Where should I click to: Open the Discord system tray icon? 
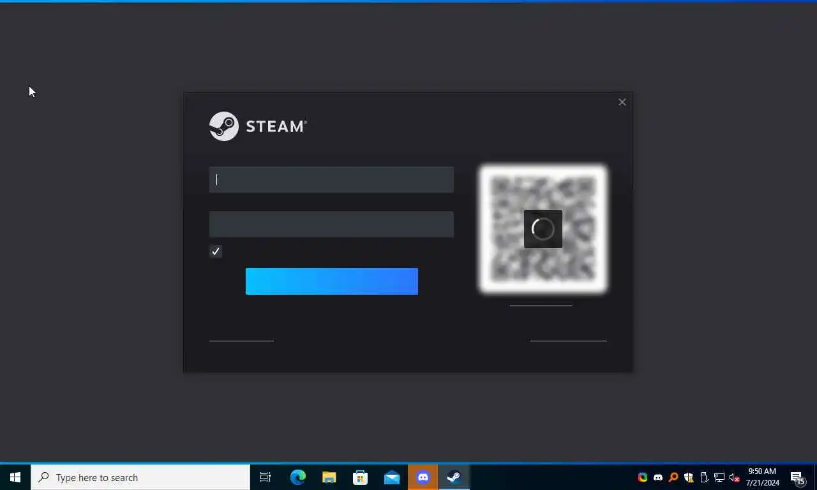(x=658, y=477)
